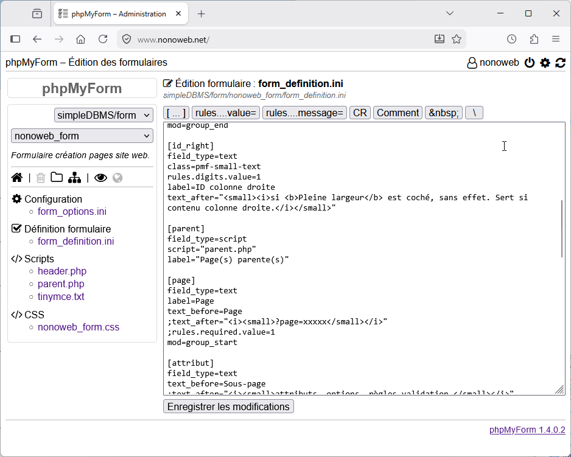Click Enregistrer les modifications button
The width and height of the screenshot is (571, 457).
pyautogui.click(x=228, y=406)
